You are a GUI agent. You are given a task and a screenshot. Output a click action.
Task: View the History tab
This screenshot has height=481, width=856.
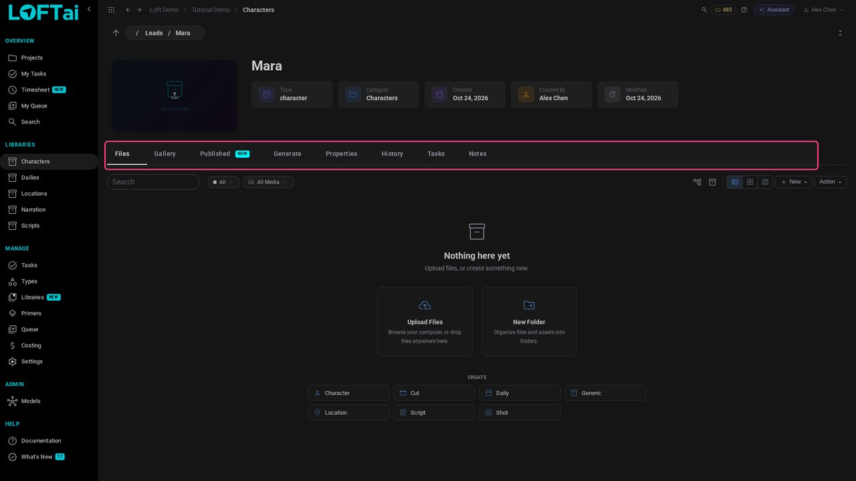coord(393,154)
